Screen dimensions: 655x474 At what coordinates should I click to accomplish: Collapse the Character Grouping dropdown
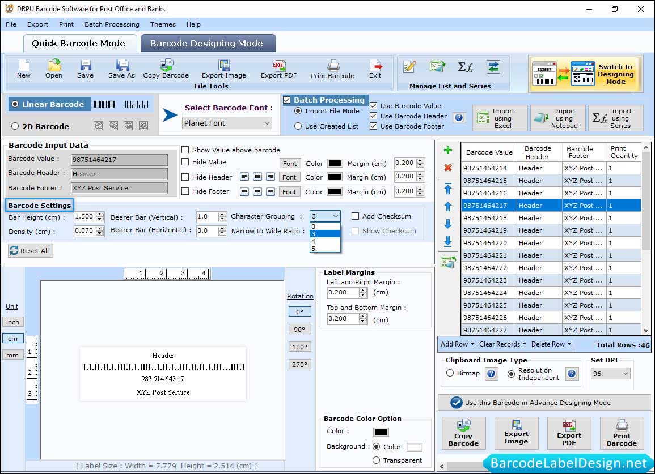coord(335,216)
